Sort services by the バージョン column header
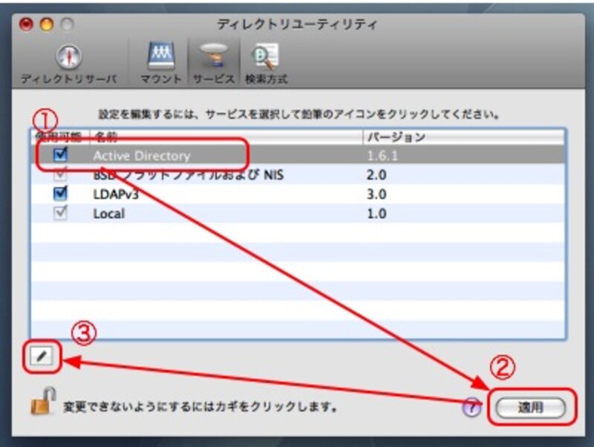The height and width of the screenshot is (447, 594). coord(386,137)
